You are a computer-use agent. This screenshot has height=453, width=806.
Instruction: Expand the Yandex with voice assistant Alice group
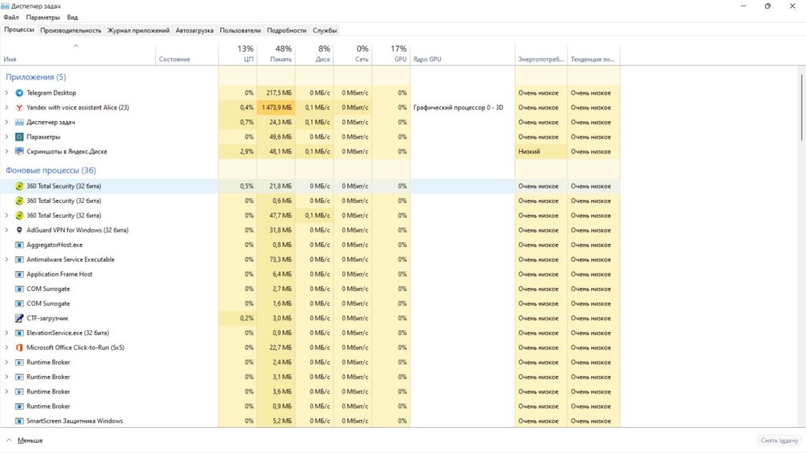pos(6,108)
